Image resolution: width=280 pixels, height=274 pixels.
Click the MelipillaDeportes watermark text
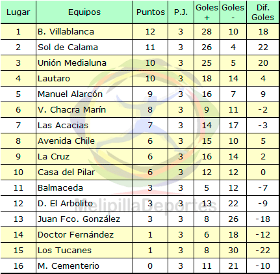tap(146, 206)
